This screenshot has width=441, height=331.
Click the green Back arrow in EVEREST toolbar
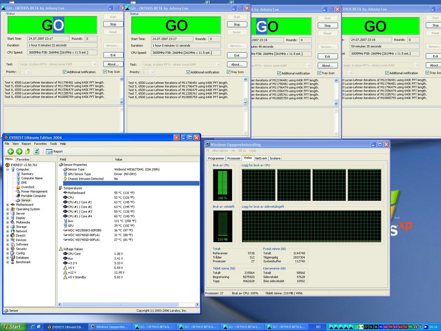tap(11, 151)
